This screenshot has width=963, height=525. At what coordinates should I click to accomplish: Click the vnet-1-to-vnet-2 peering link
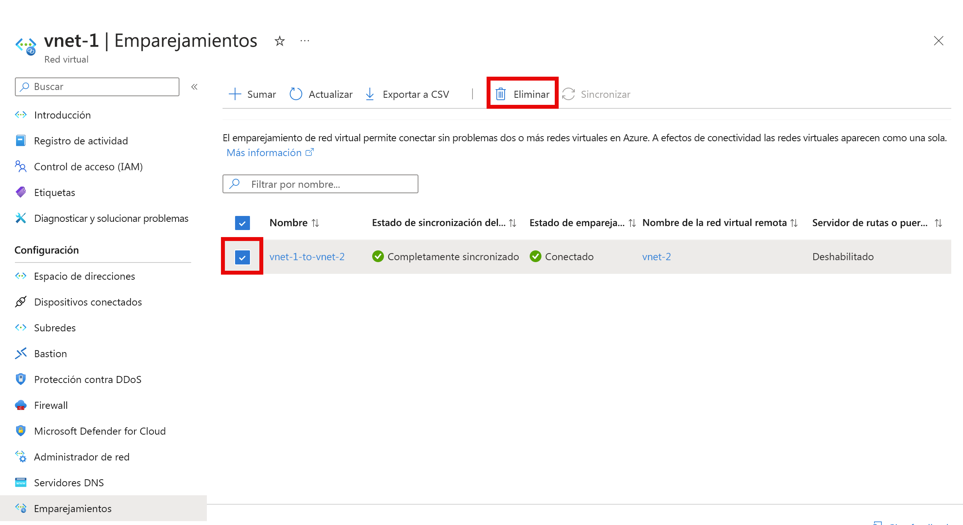(x=308, y=257)
